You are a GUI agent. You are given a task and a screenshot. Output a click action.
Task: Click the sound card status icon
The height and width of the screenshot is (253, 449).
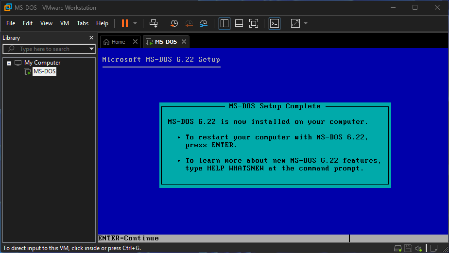coord(418,248)
